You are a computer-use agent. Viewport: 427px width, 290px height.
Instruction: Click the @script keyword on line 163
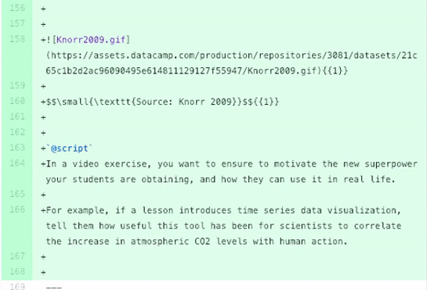(x=70, y=149)
